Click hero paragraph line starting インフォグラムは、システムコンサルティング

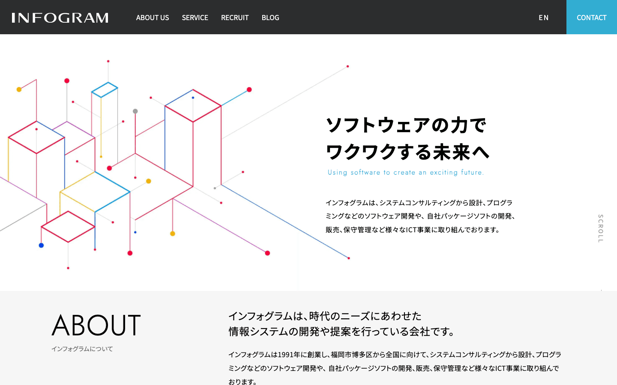(x=419, y=203)
